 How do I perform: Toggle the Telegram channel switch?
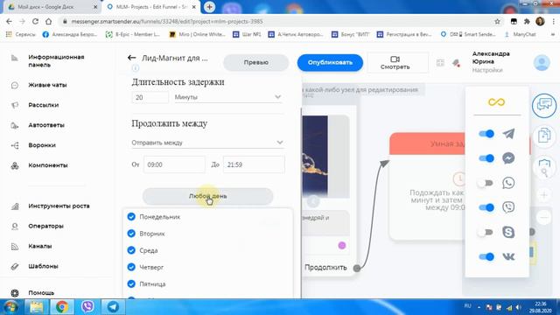click(x=486, y=134)
